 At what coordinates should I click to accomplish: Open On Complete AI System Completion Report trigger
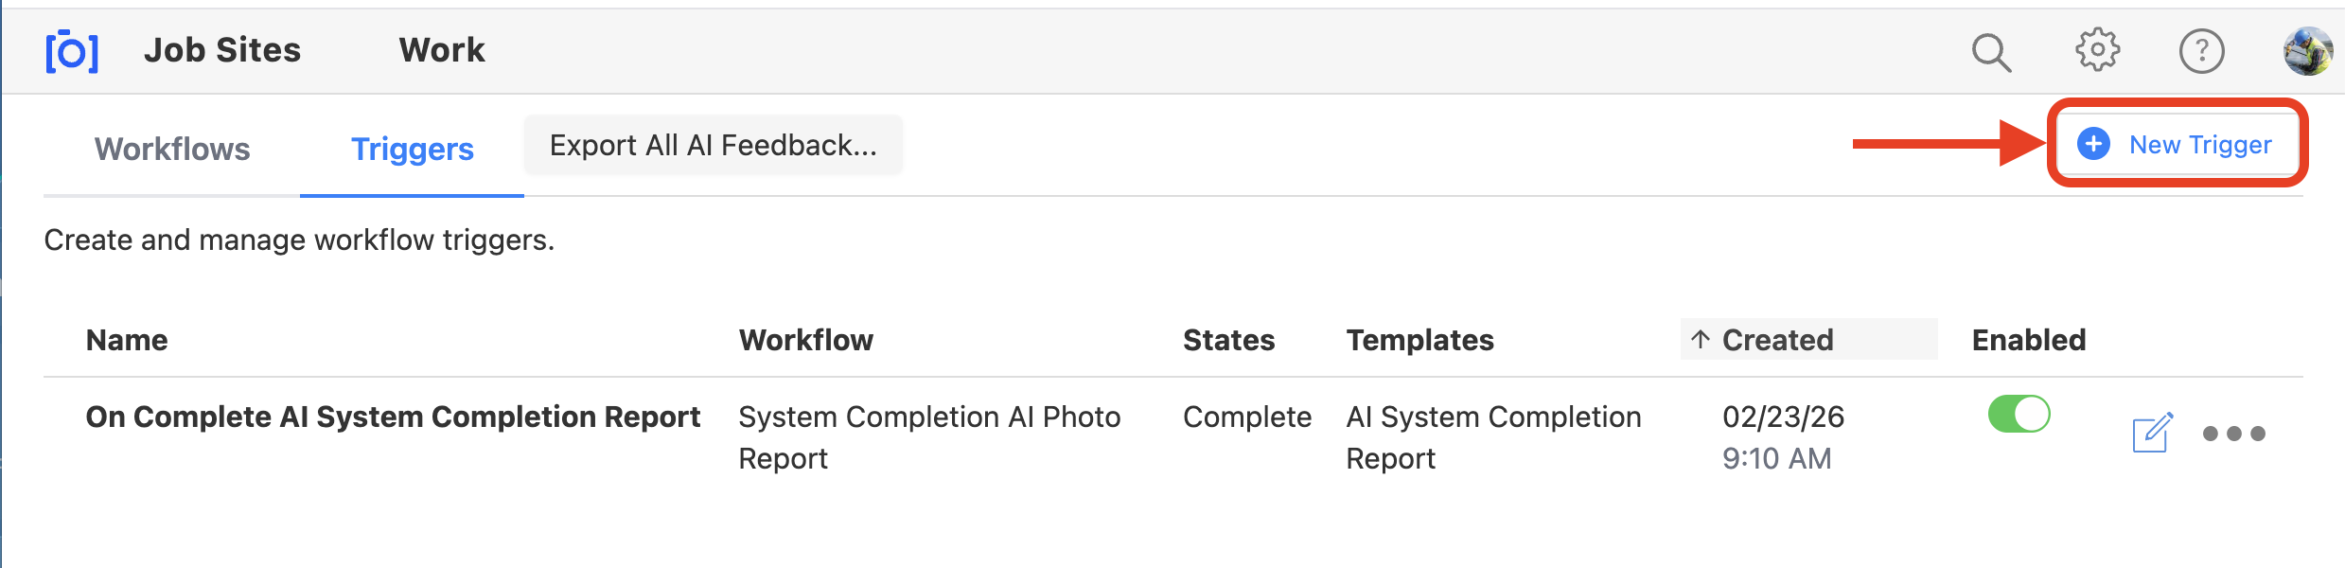pos(393,417)
